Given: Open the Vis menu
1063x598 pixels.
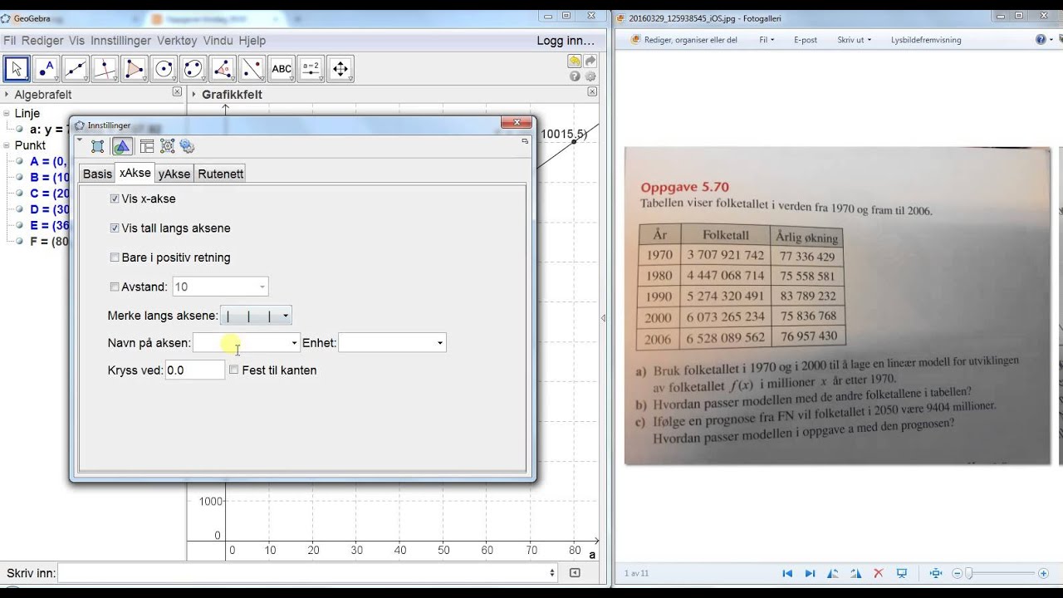Looking at the screenshot, I should [76, 40].
